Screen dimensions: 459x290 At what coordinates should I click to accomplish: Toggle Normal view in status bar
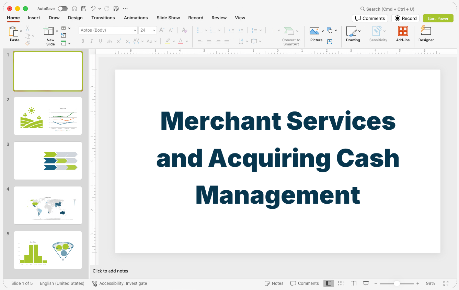click(x=329, y=283)
